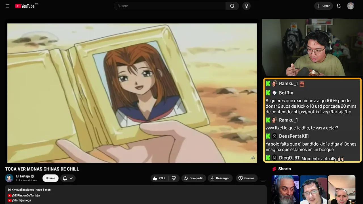Click the Kick badge beside Dieg0_BT
This screenshot has height=204, width=363.
[268, 158]
